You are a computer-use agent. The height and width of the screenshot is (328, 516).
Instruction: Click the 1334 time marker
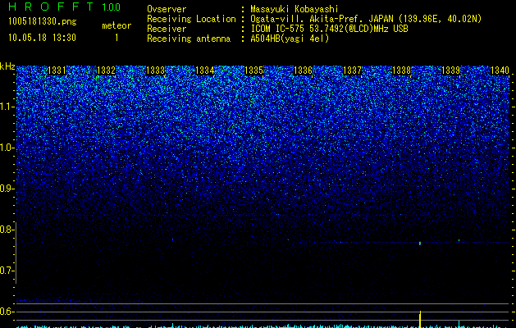click(205, 71)
